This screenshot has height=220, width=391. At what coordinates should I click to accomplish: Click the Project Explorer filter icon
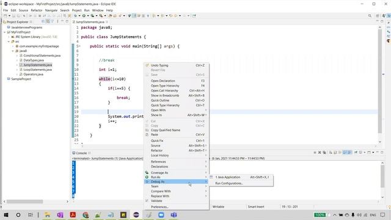click(x=52, y=21)
